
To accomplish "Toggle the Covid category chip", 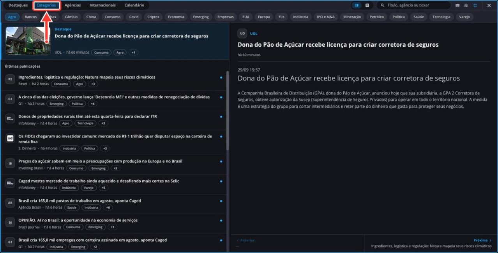I will pos(134,17).
